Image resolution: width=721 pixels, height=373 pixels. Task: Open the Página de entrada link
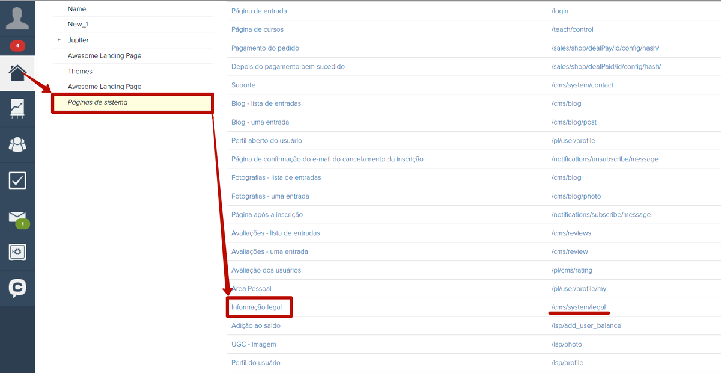click(x=259, y=11)
